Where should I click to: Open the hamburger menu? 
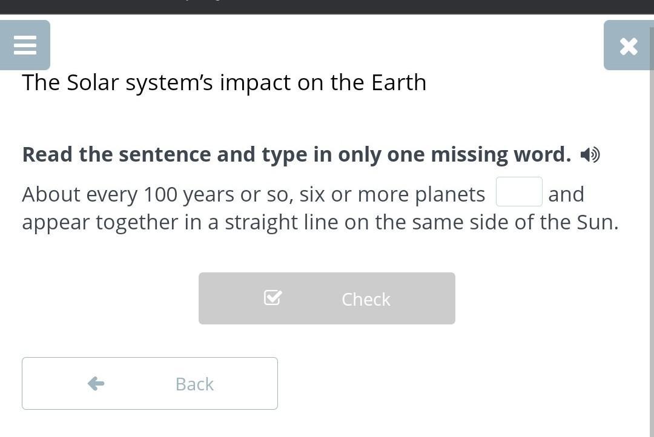click(x=25, y=45)
